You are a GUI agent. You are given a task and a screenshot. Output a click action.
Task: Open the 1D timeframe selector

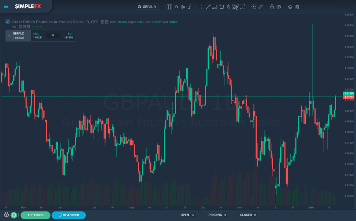(x=176, y=7)
